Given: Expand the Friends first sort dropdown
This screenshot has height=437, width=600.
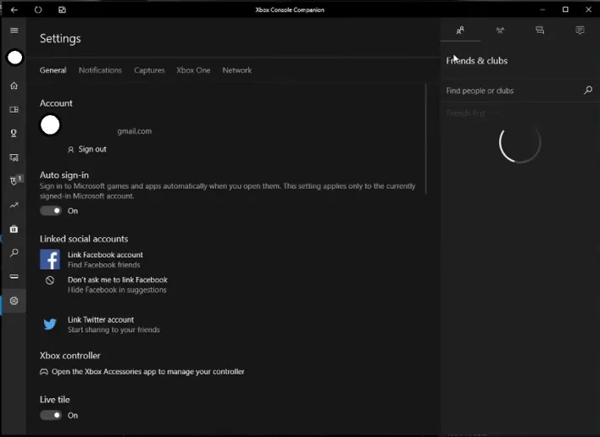Looking at the screenshot, I should 474,113.
